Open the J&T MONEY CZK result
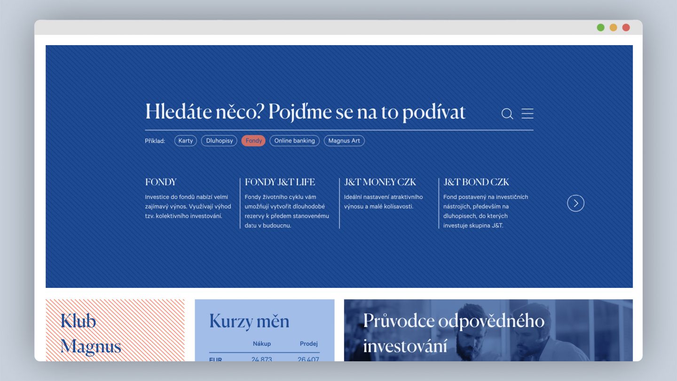 click(x=380, y=182)
